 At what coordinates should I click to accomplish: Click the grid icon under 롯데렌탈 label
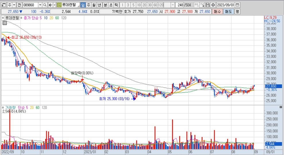(x=3, y=17)
